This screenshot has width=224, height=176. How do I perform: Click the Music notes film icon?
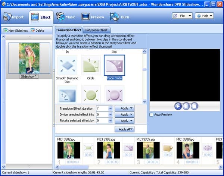[x=60, y=16]
